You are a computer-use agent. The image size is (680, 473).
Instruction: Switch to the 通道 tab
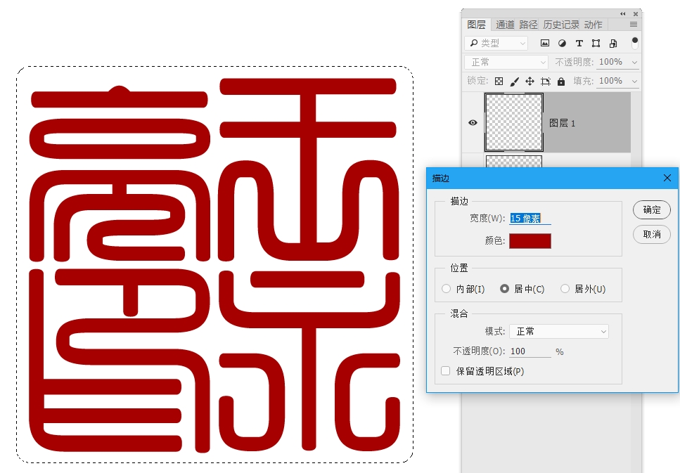[x=505, y=24]
